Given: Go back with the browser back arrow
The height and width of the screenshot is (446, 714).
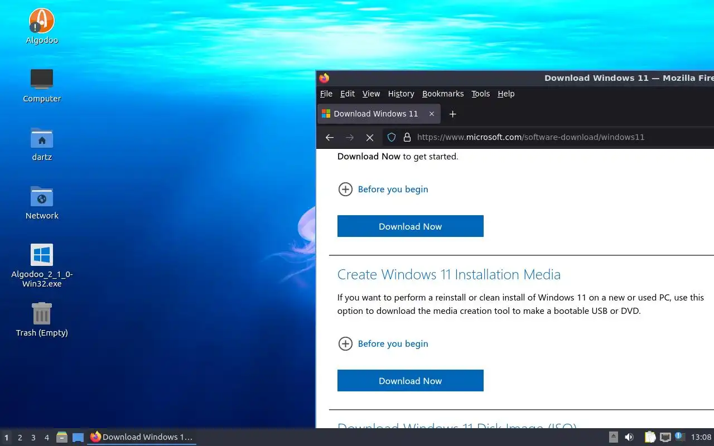Looking at the screenshot, I should coord(330,137).
